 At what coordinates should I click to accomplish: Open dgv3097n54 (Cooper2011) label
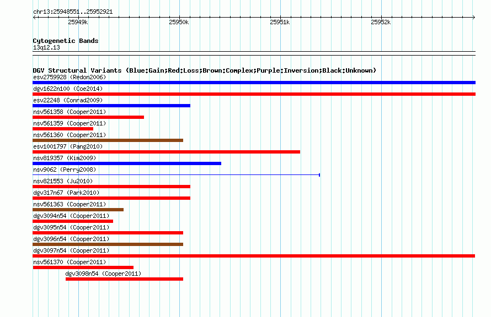tap(71, 250)
